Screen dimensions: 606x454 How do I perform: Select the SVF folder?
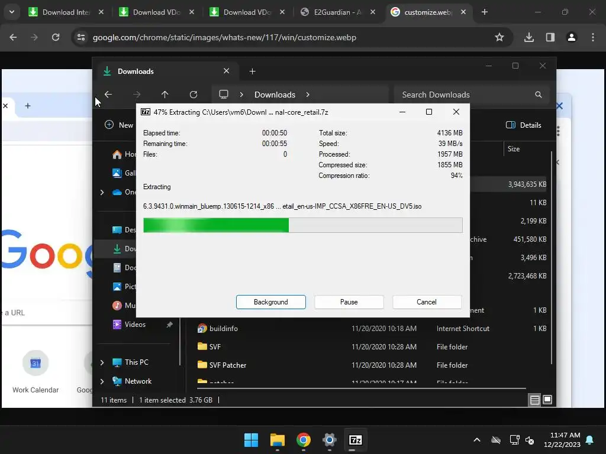click(x=209, y=346)
